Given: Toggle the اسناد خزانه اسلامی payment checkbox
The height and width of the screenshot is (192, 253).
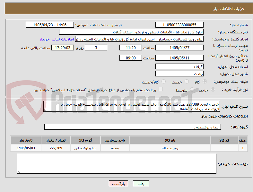Looking at the screenshot, I should click(x=161, y=89).
